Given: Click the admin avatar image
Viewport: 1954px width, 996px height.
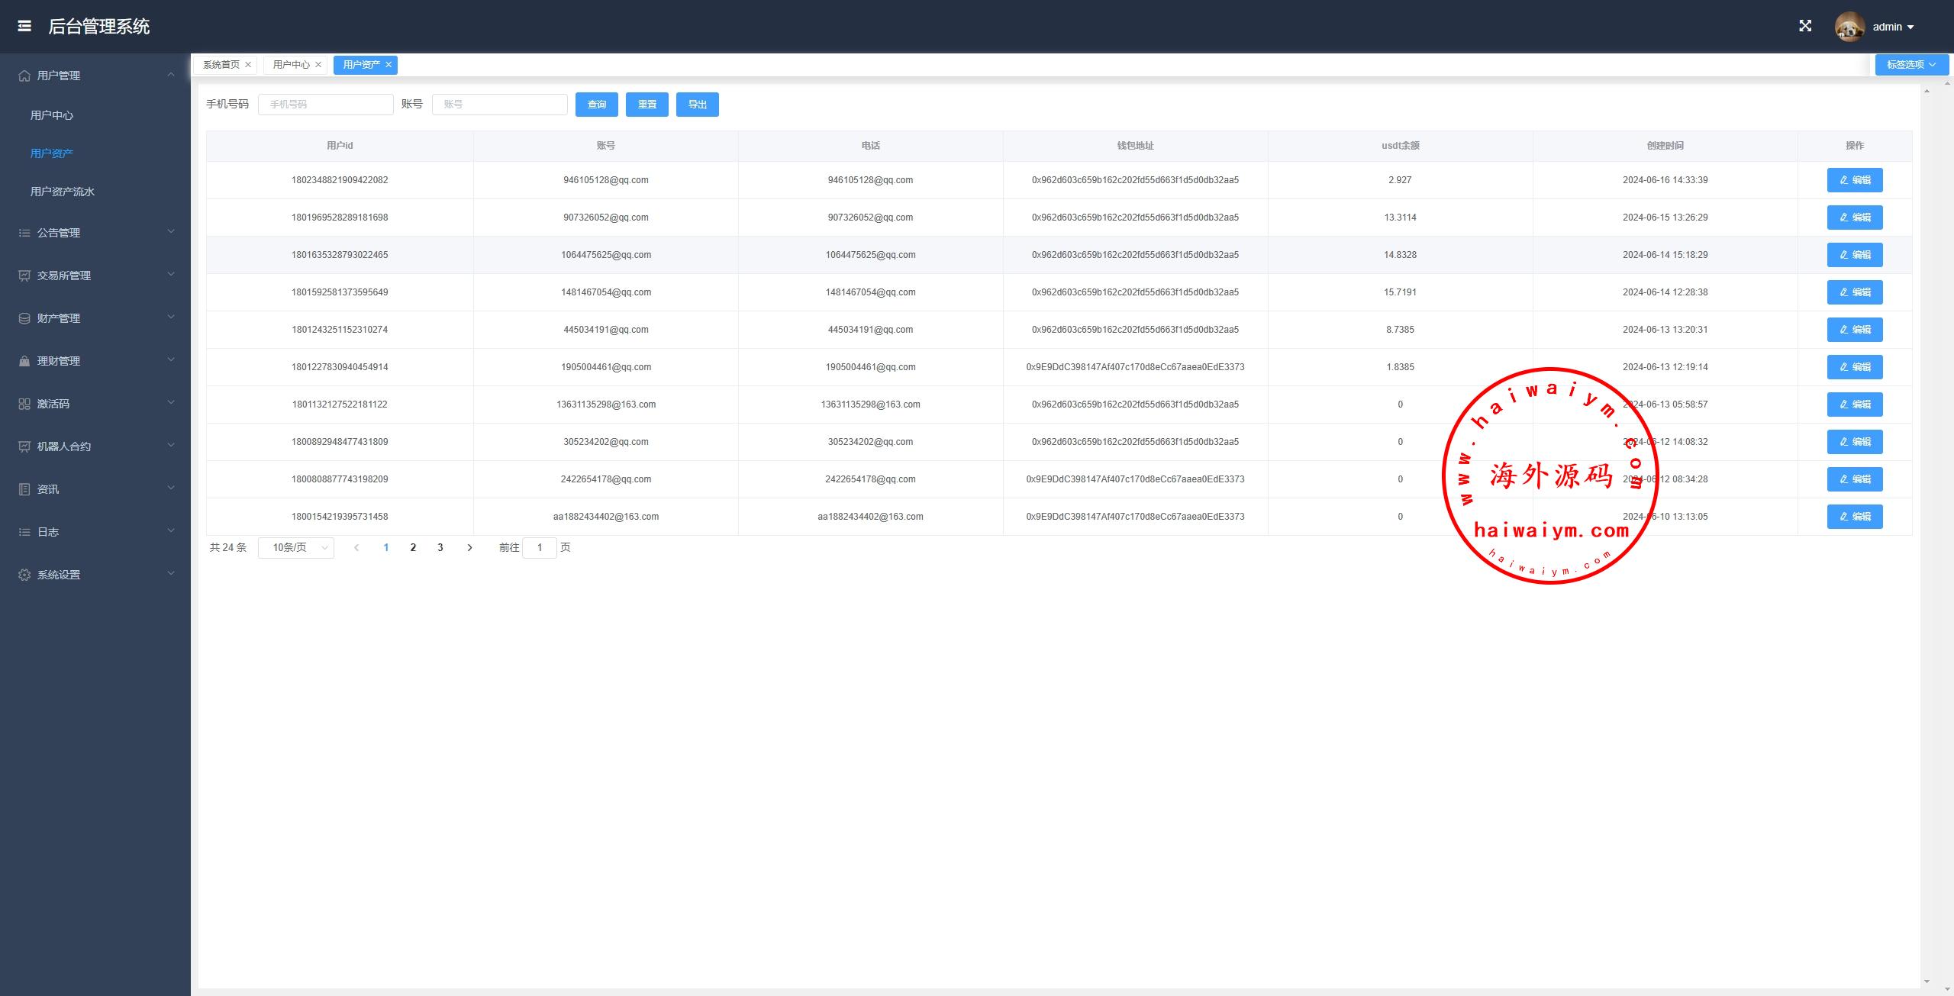Looking at the screenshot, I should coord(1849,27).
